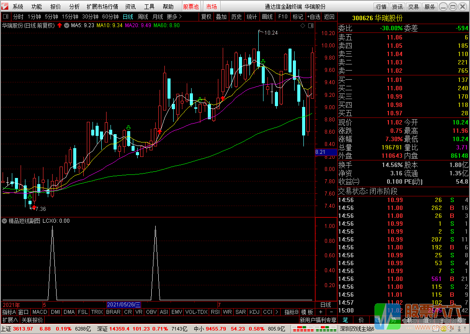Click the 历史 toolbar button
The width and height of the screenshot is (470, 334).
[x=236, y=17]
